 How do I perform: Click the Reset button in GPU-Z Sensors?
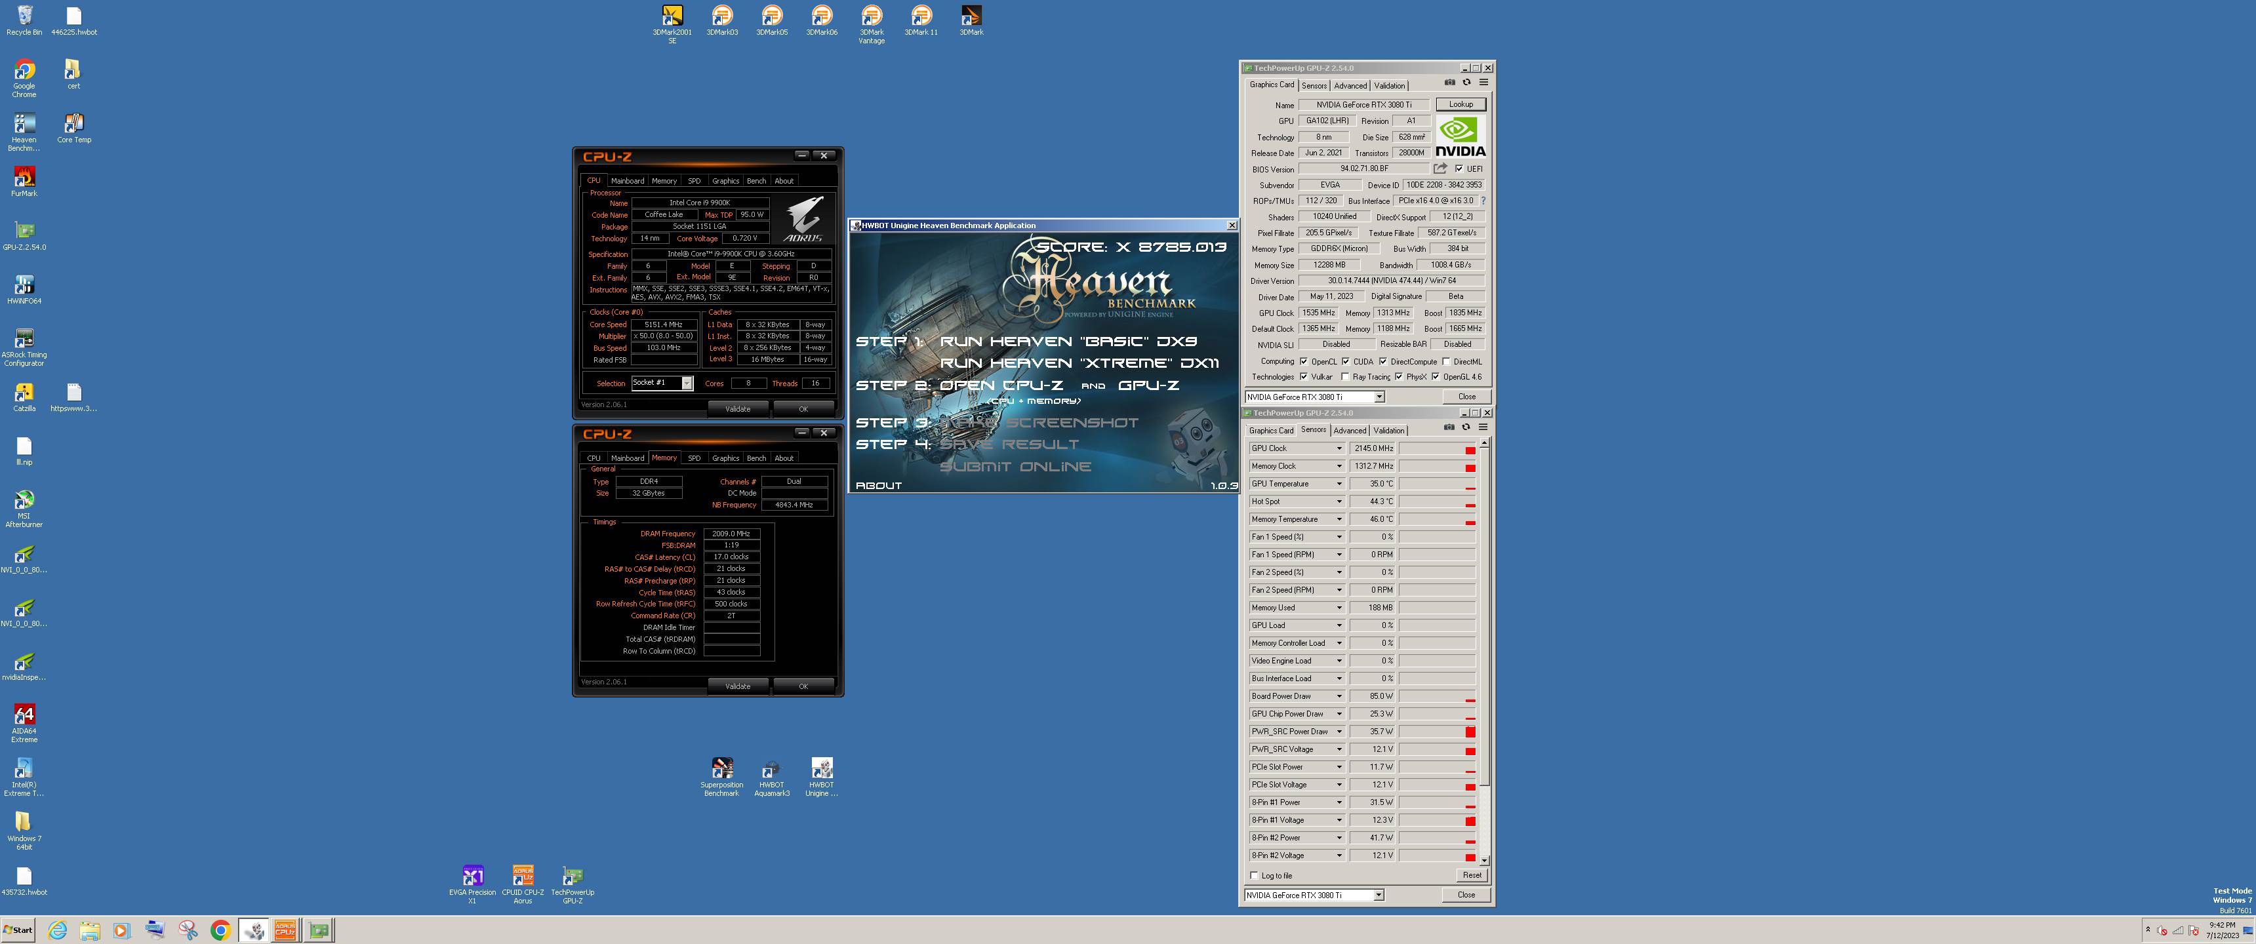pyautogui.click(x=1471, y=876)
